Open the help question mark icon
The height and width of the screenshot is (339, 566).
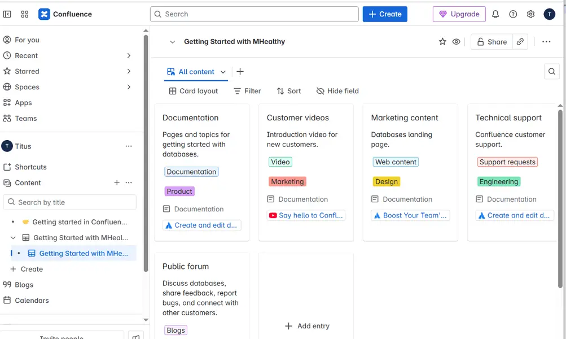point(513,14)
